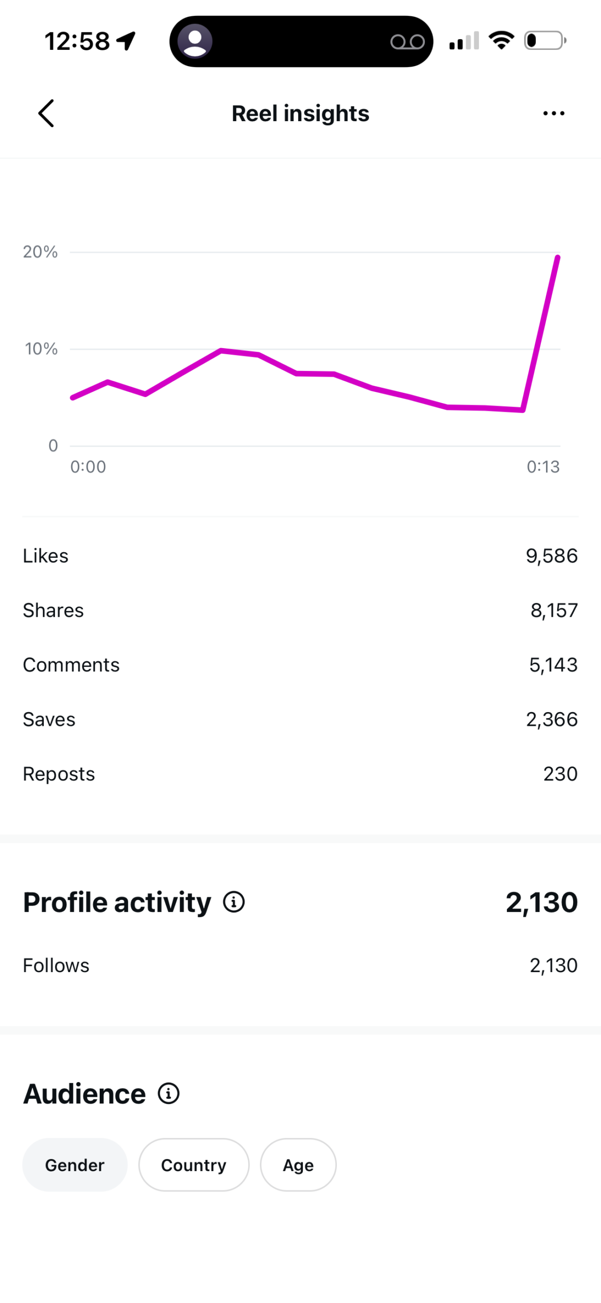The height and width of the screenshot is (1303, 601).
Task: Tap the back arrow icon
Action: pyautogui.click(x=46, y=113)
